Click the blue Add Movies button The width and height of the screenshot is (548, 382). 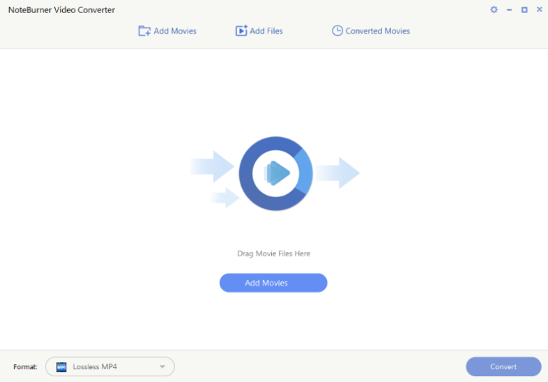(273, 283)
